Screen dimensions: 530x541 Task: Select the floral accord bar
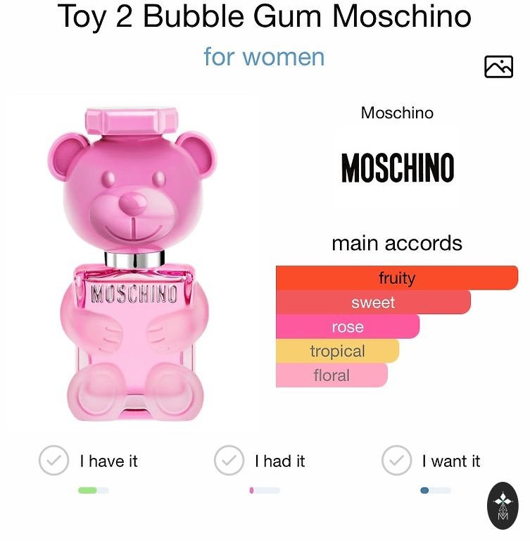(332, 375)
